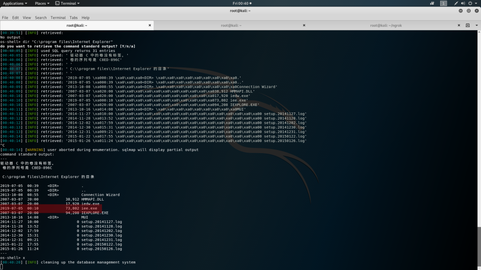Open the Search menu
481x270 pixels.
tap(41, 18)
